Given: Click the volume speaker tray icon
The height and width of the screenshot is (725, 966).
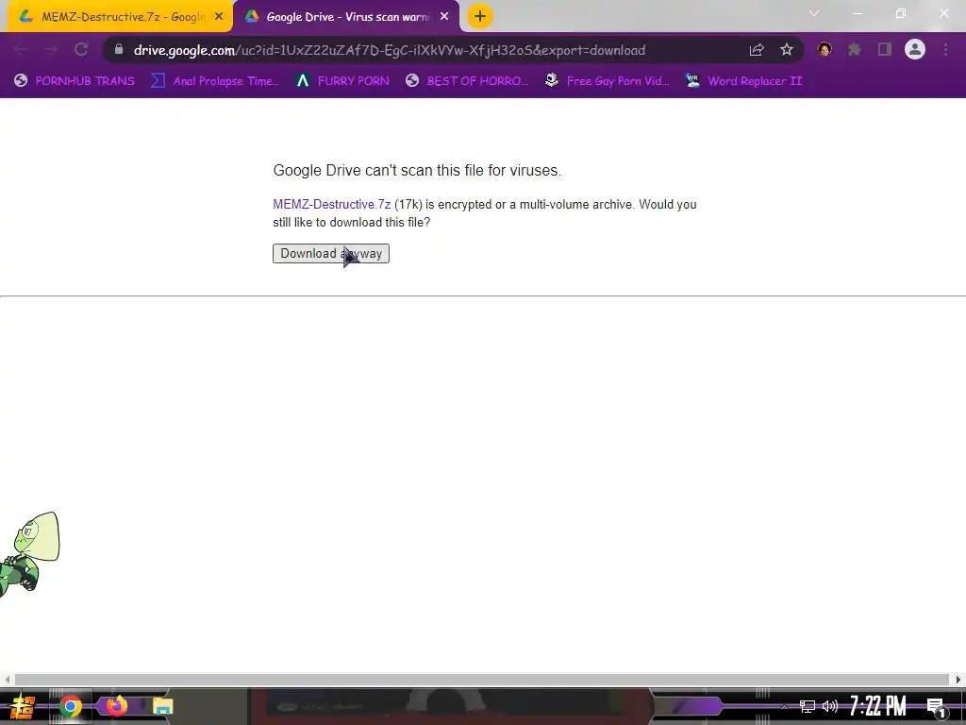Looking at the screenshot, I should [x=830, y=706].
